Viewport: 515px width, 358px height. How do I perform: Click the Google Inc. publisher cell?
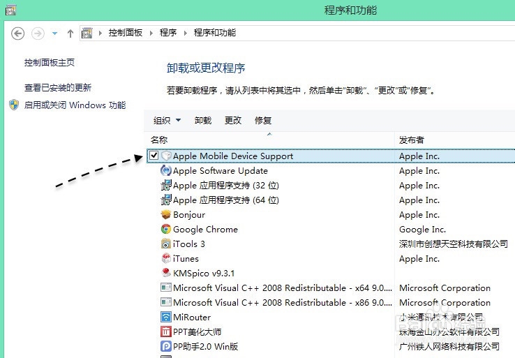point(422,230)
